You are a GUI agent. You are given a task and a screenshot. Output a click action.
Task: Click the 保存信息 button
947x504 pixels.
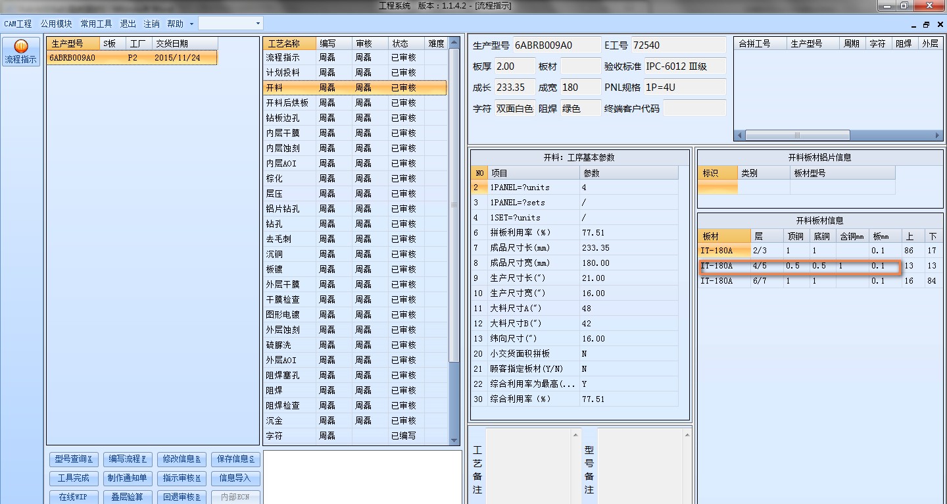235,459
